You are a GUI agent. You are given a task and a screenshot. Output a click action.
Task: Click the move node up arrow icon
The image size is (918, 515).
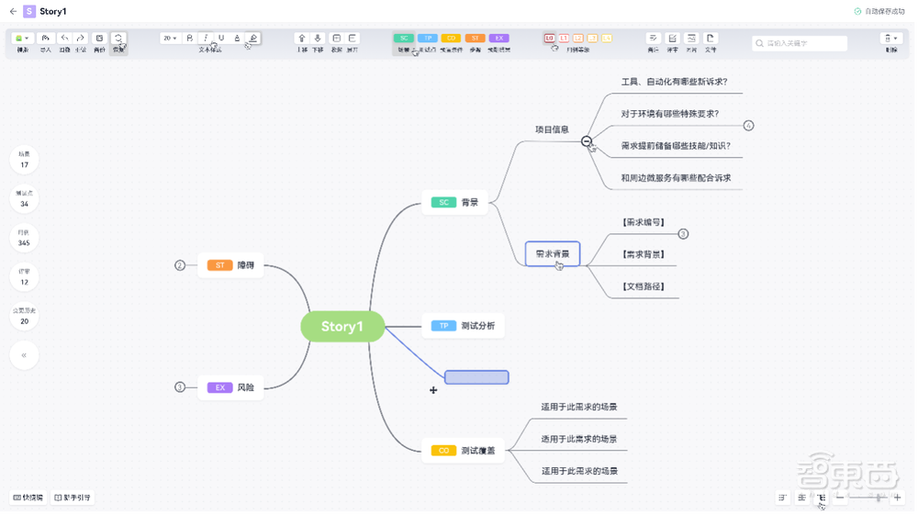tap(302, 39)
